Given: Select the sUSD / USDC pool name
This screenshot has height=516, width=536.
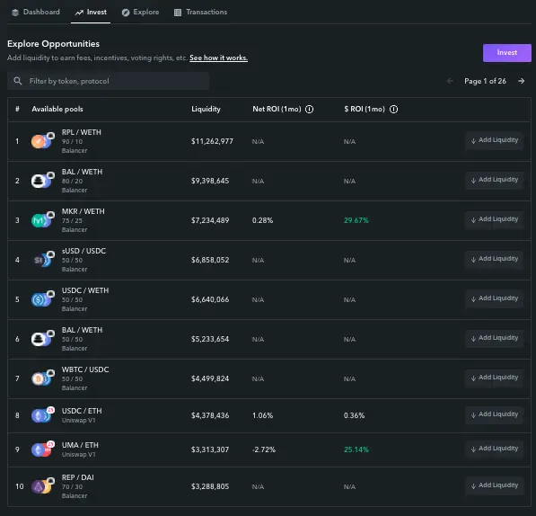Looking at the screenshot, I should pyautogui.click(x=83, y=251).
